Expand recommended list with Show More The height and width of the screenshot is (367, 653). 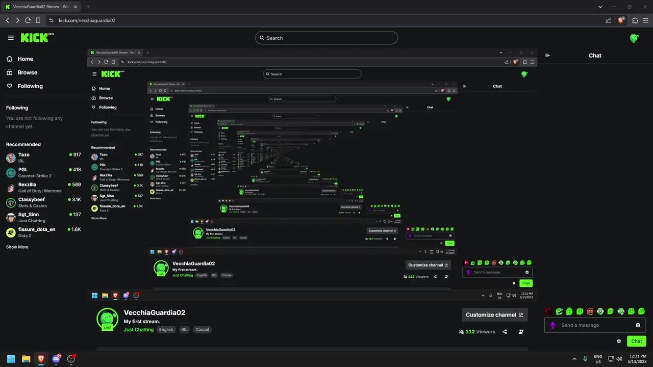pyautogui.click(x=17, y=247)
